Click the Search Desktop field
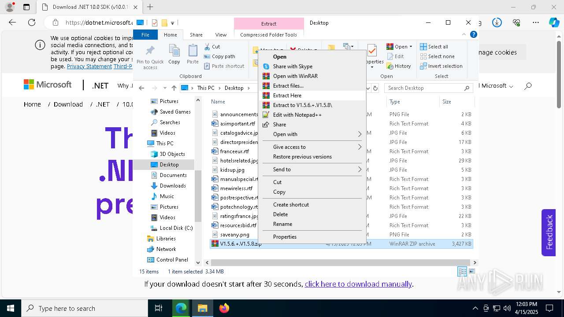 427,88
